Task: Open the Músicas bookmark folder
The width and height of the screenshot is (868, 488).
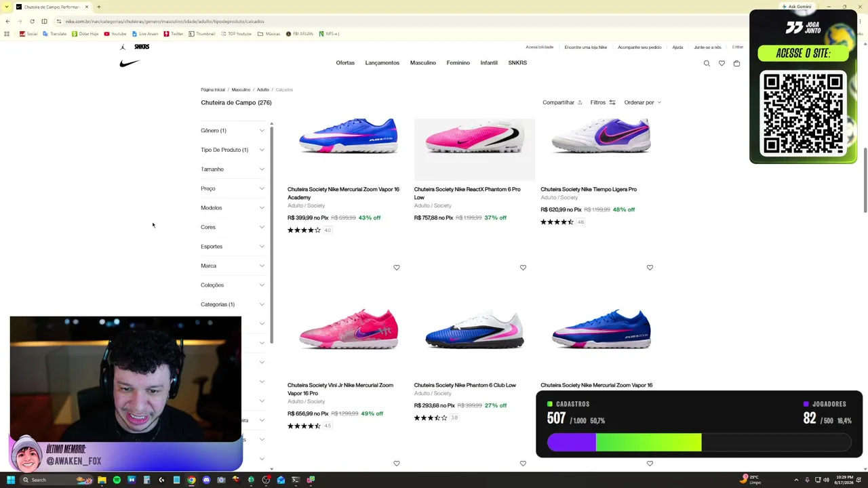Action: click(270, 33)
